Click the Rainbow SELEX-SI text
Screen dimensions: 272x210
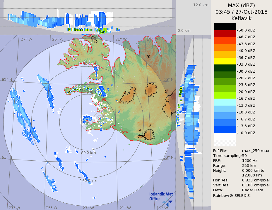click(x=232, y=195)
